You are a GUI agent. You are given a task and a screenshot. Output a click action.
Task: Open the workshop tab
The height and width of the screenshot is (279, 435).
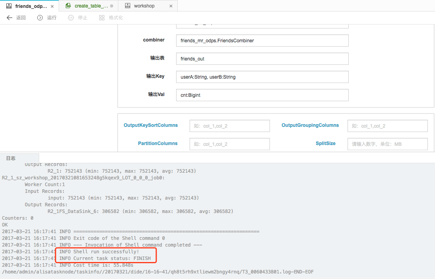click(x=148, y=6)
